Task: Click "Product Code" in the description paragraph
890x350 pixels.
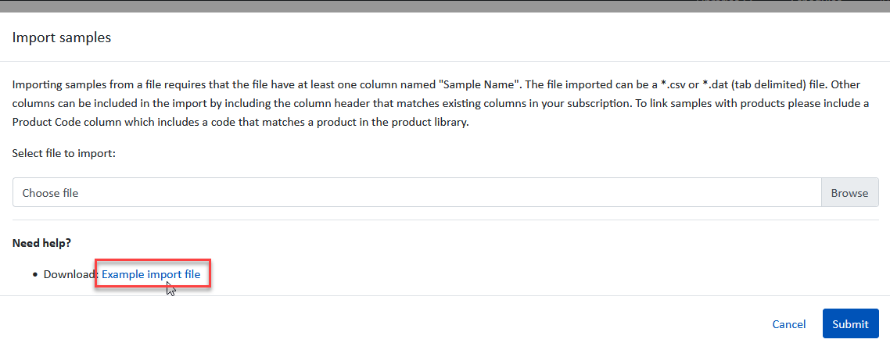Action: tap(47, 123)
